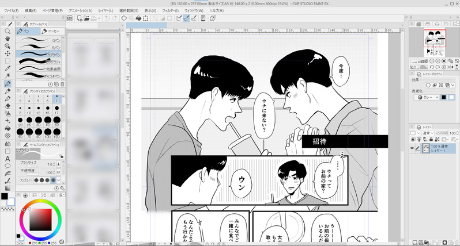Image resolution: width=460 pixels, height=246 pixels.
Task: Toggle visibility eye of レイヤー1
Action: point(412,148)
